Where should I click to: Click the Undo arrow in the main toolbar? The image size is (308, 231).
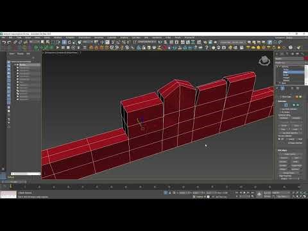tap(4, 42)
